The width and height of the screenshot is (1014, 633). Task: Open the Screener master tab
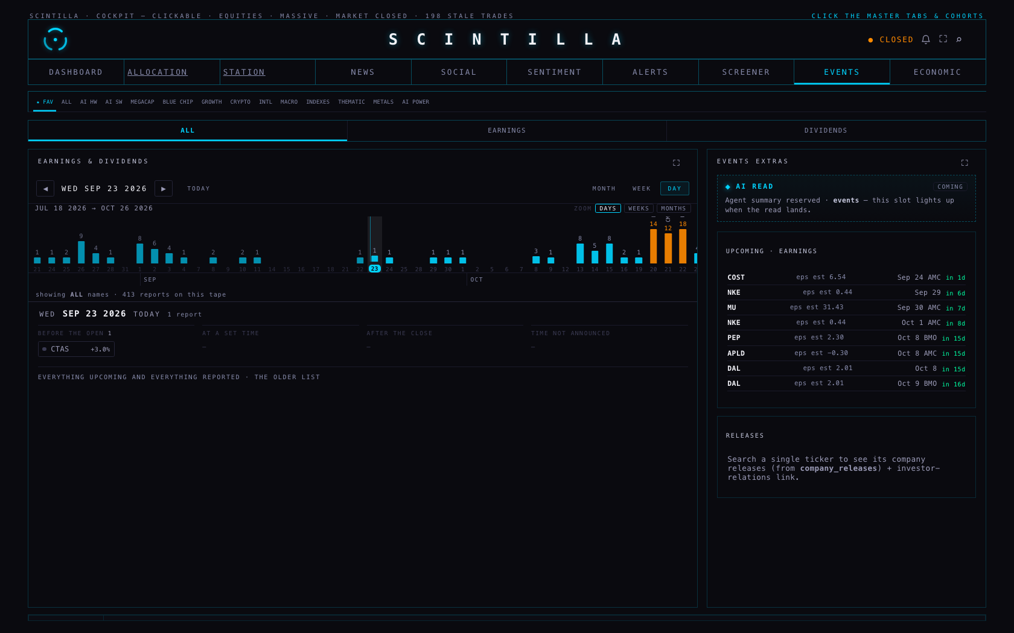pyautogui.click(x=746, y=72)
